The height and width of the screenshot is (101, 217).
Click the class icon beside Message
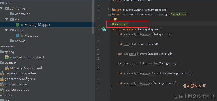point(17,36)
